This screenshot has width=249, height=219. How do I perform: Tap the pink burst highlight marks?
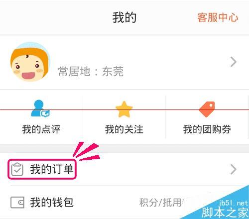pos(86,151)
